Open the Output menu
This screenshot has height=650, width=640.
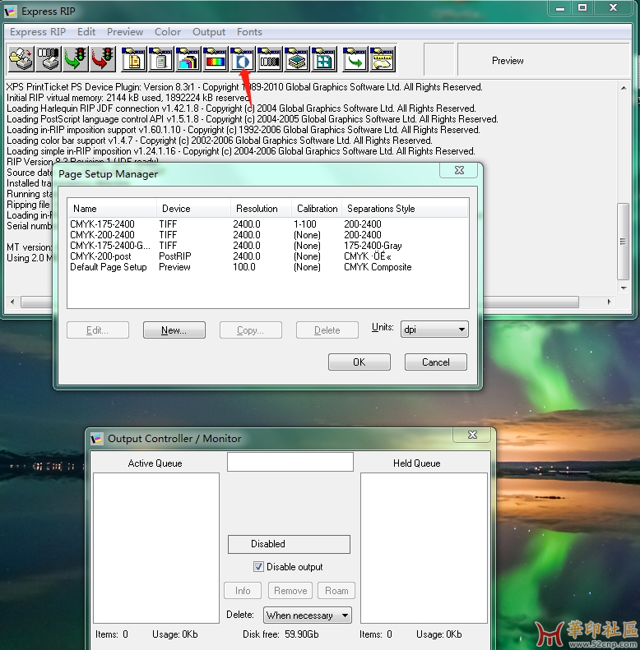pyautogui.click(x=209, y=32)
